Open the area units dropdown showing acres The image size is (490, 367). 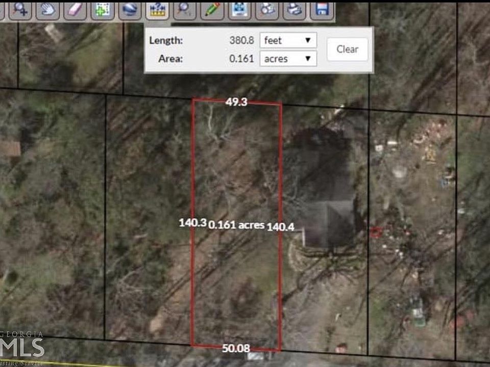(288, 59)
